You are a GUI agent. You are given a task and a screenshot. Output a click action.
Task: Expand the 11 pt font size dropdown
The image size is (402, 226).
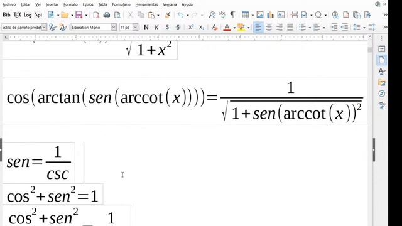(x=135, y=27)
